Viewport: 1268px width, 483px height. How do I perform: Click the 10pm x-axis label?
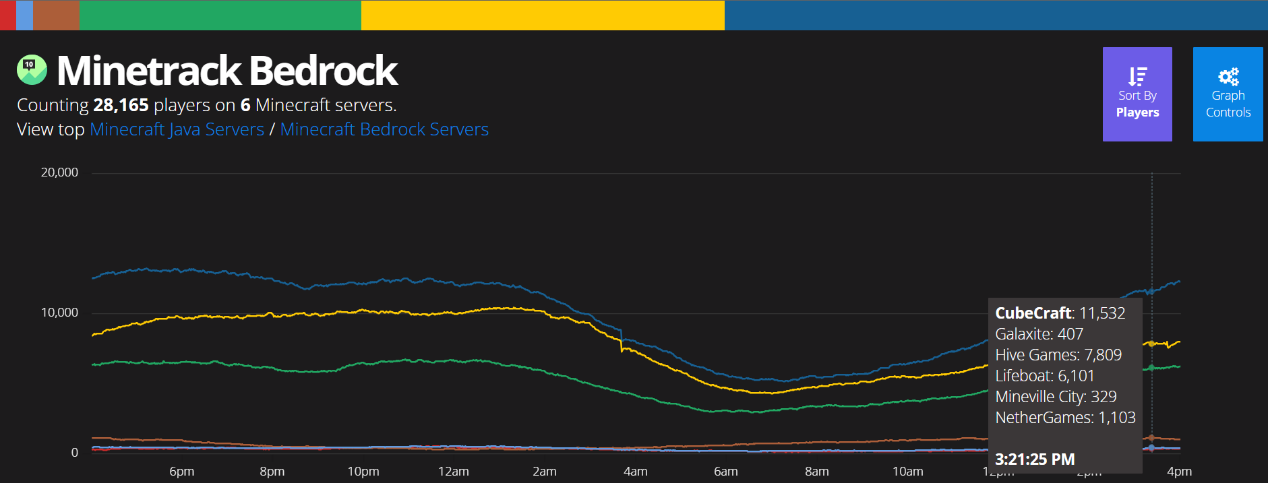click(x=363, y=472)
